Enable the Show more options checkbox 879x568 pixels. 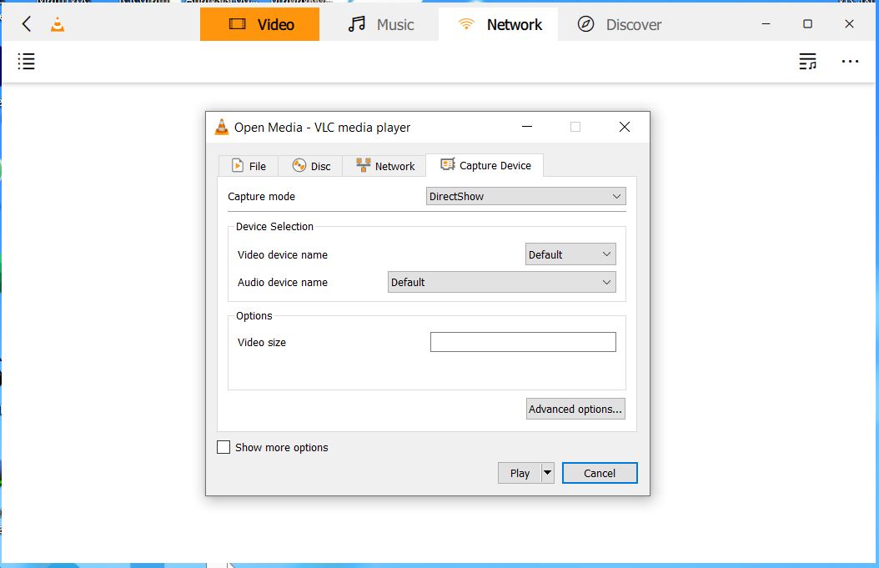click(x=224, y=447)
